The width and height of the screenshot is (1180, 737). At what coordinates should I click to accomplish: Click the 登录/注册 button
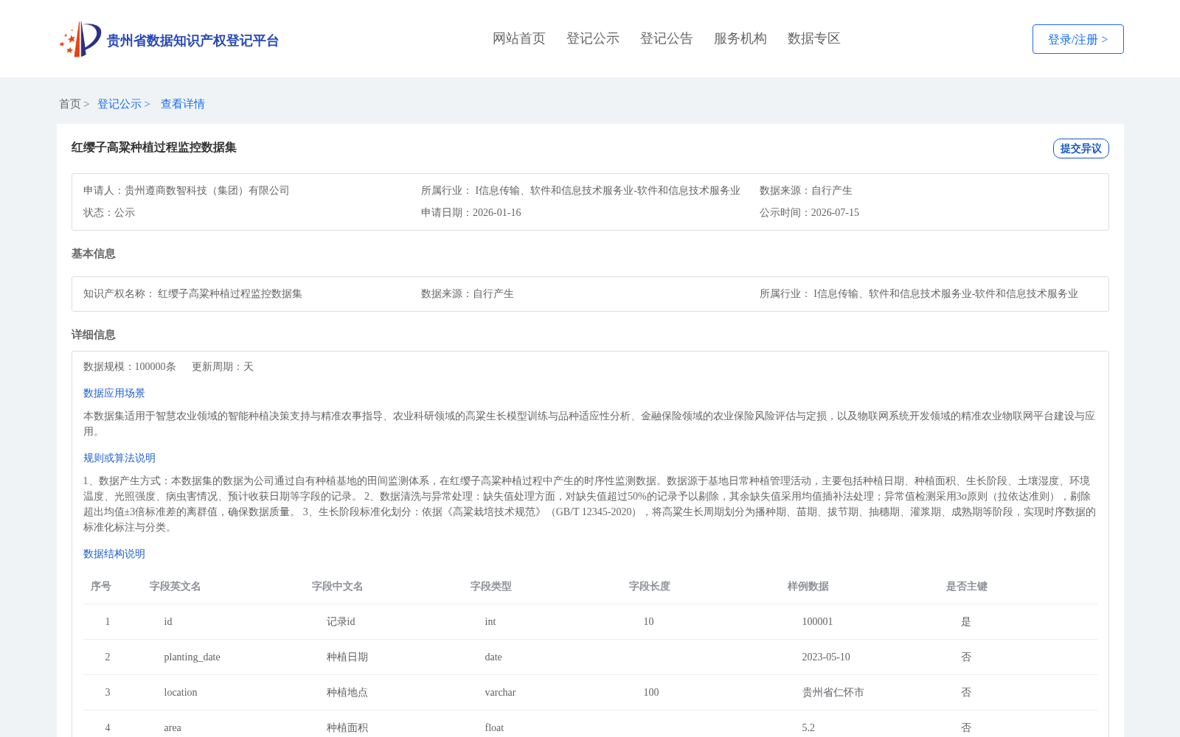[x=1077, y=39]
